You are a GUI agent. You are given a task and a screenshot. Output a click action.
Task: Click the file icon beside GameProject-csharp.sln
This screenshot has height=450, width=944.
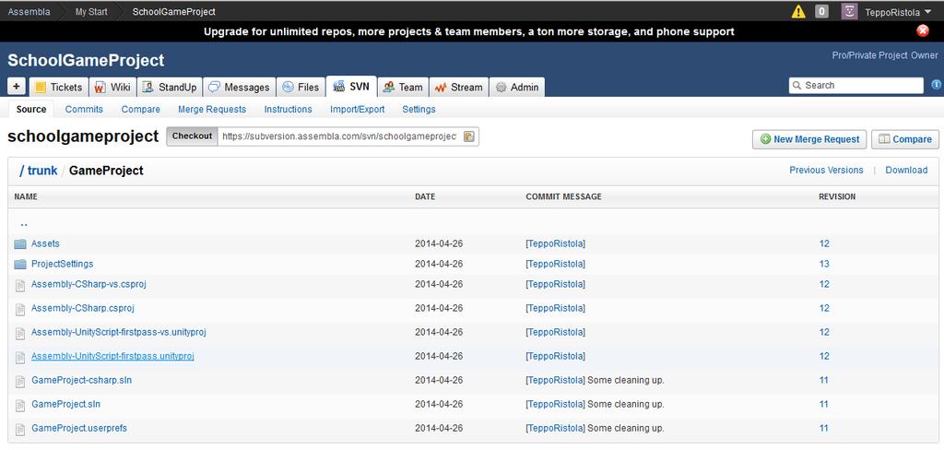(20, 382)
